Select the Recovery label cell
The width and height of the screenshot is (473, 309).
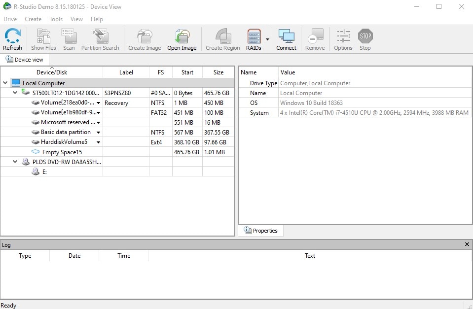126,103
